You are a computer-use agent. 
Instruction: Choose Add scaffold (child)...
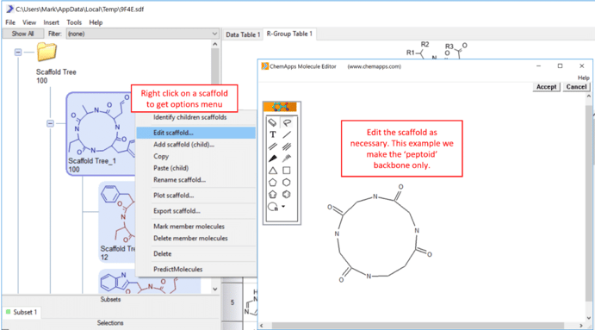[195, 144]
